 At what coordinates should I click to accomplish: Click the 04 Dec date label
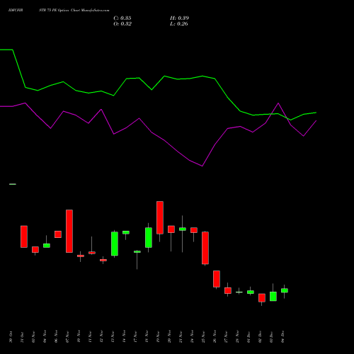pyautogui.click(x=282, y=337)
